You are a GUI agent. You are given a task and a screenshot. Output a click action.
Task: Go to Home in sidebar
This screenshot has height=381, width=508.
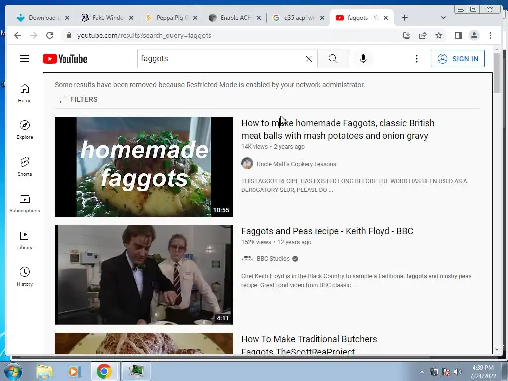click(x=25, y=93)
